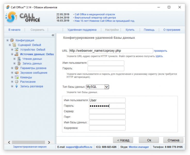Image resolution: width=190 pixels, height=155 pixels.
Task: Click the phone number 8 800 775 0105
Action: click(174, 147)
